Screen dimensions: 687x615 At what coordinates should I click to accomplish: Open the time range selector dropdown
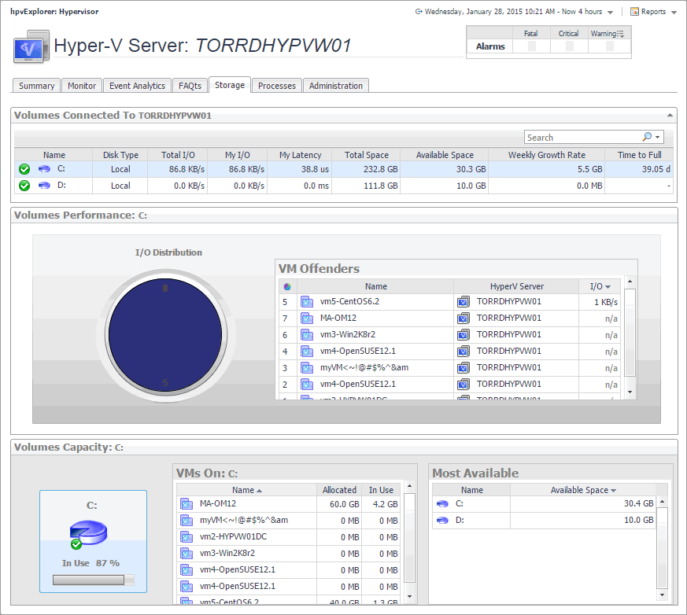click(x=609, y=12)
